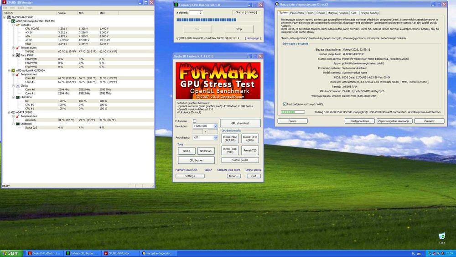Image resolution: width=456 pixels, height=257 pixels.
Task: Click the AMD Athlon 64 X2 processor icon
Action: 13,70
